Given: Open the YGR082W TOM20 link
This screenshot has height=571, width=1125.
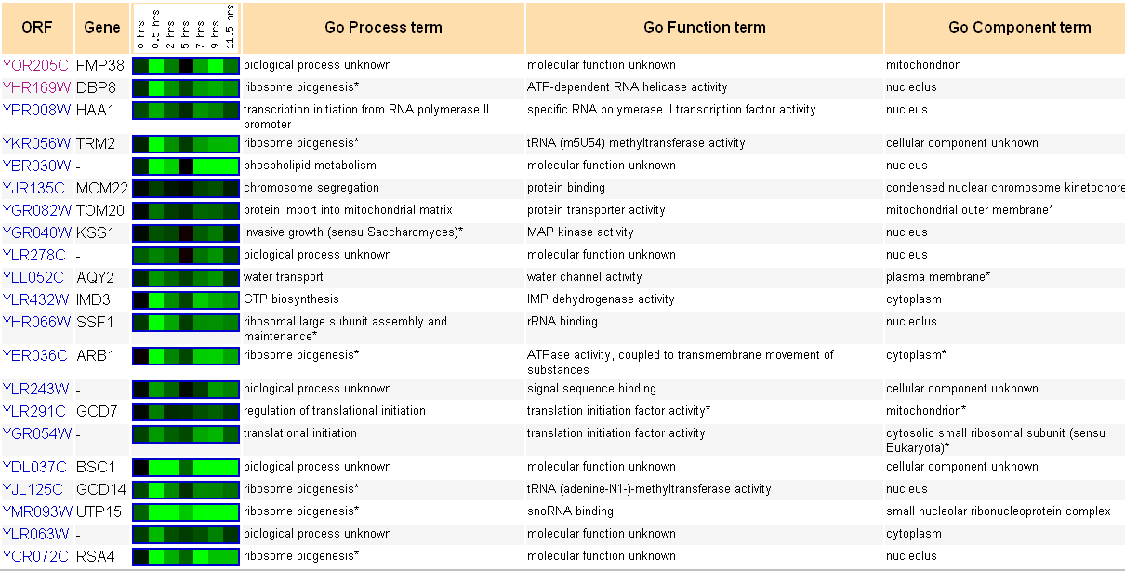Looking at the screenshot, I should pyautogui.click(x=36, y=210).
